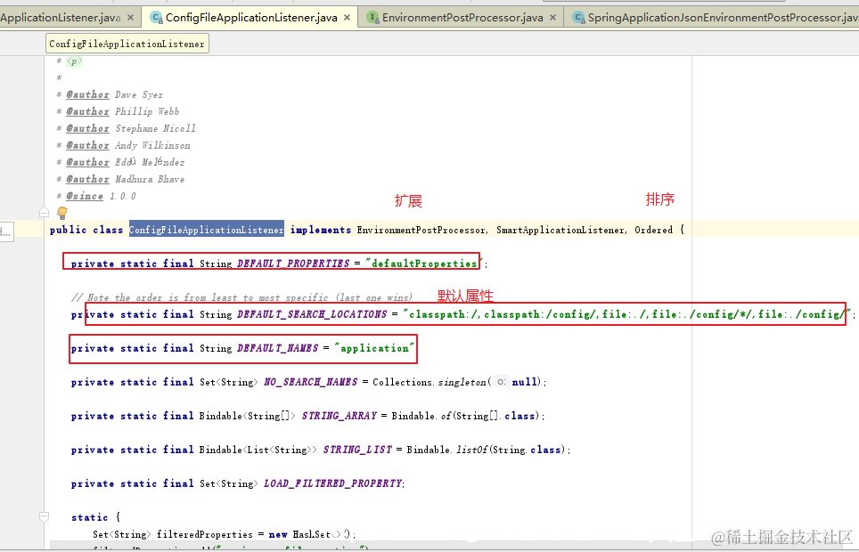Click the 'Note the order' comment line
This screenshot has height=552, width=859.
(x=241, y=297)
